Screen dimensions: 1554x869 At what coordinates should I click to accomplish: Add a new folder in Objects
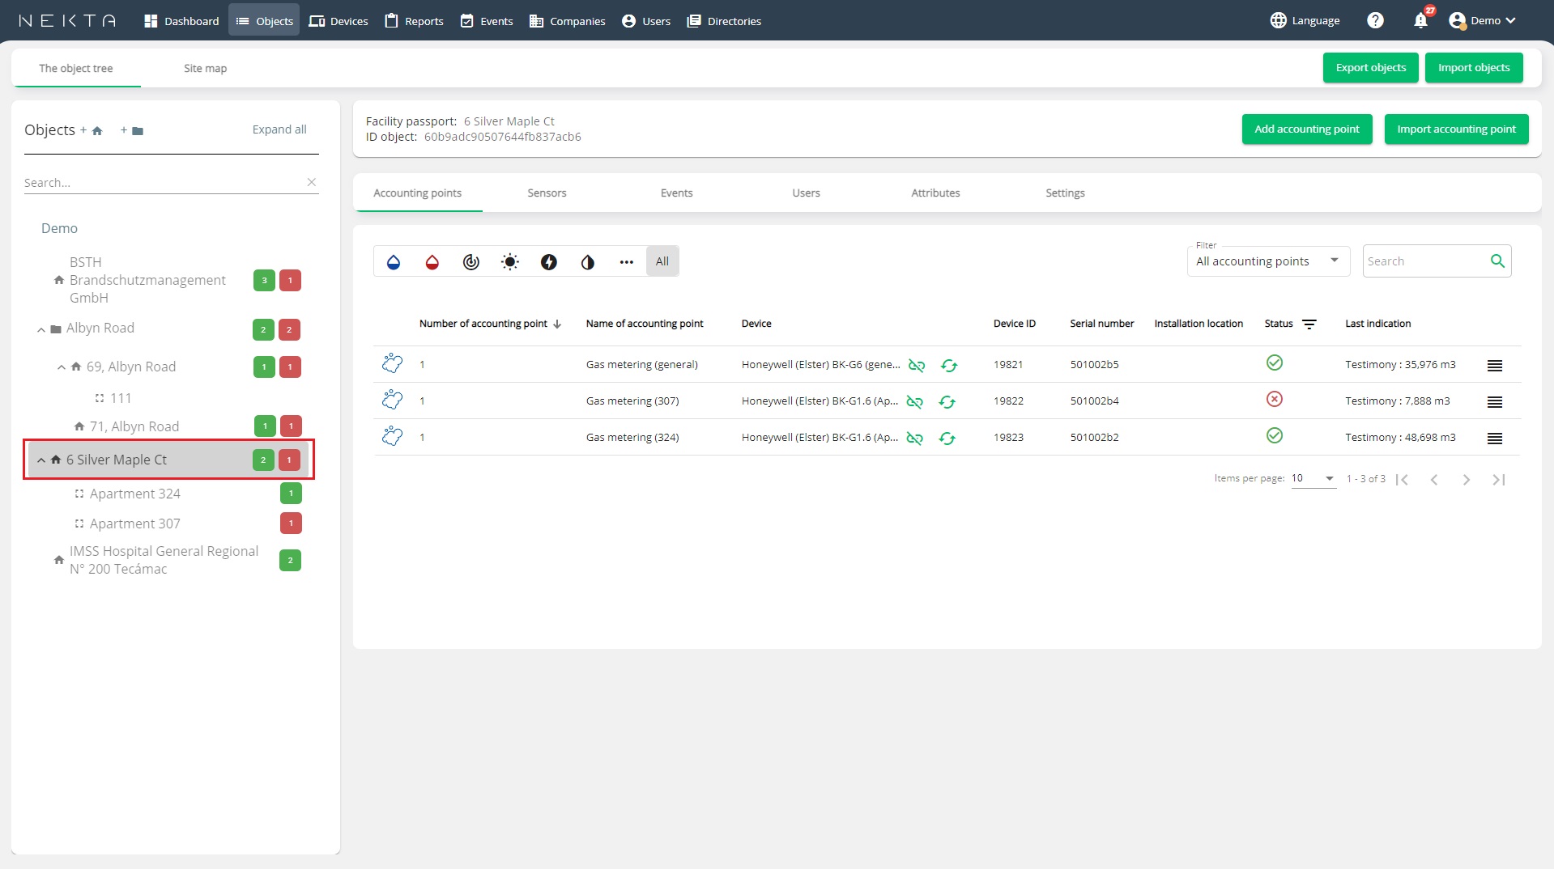click(x=132, y=130)
